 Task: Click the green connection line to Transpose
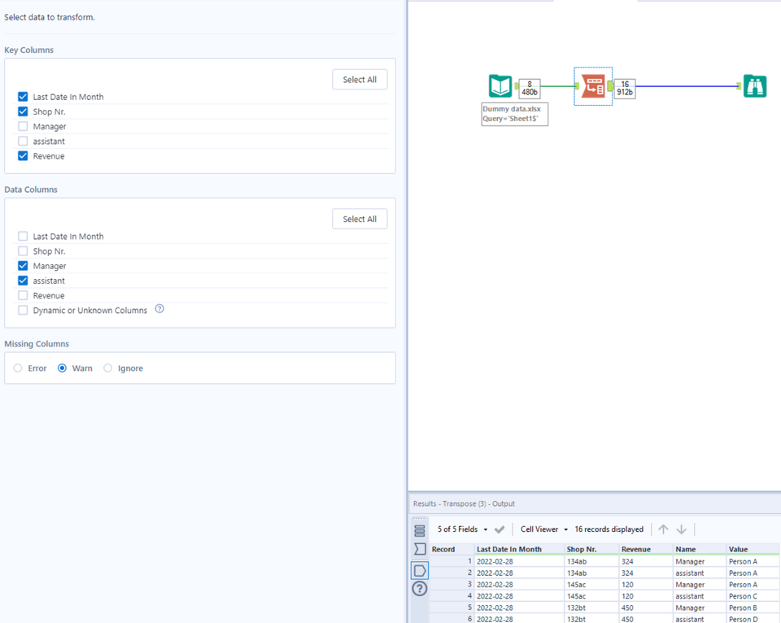(x=557, y=86)
